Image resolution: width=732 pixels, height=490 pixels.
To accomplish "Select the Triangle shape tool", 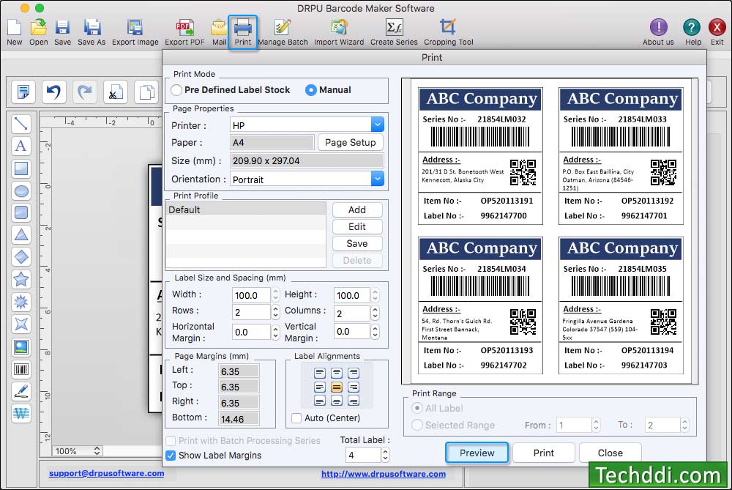I will 21,235.
